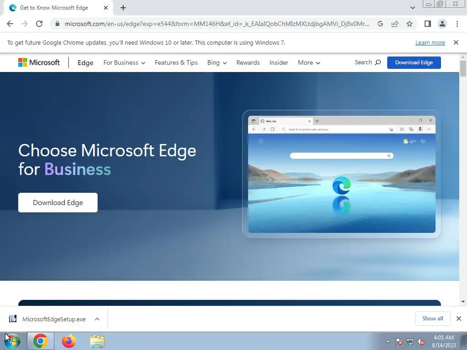The image size is (467, 350).
Task: Click the address bar URL field
Action: click(217, 24)
